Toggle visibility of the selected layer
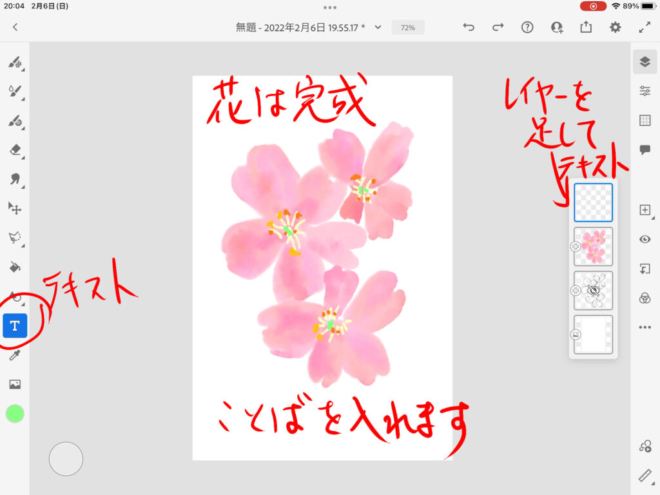The width and height of the screenshot is (660, 495). pos(645,239)
